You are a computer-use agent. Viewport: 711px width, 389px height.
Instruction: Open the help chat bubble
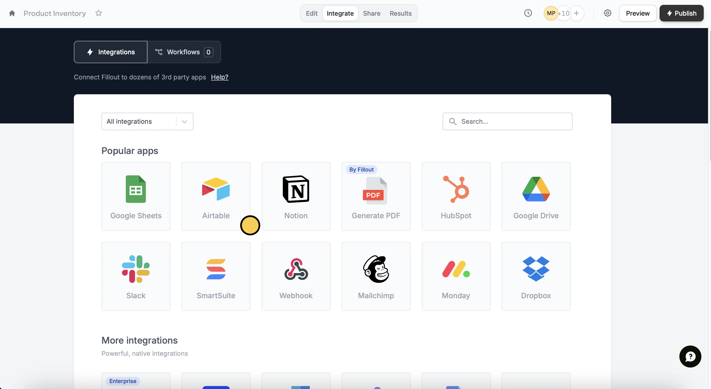click(690, 357)
